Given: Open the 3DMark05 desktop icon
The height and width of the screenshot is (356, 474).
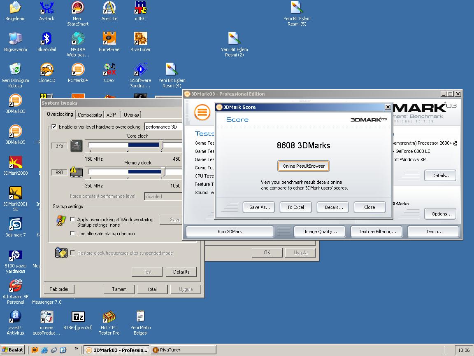Looking at the screenshot, I should (15, 132).
